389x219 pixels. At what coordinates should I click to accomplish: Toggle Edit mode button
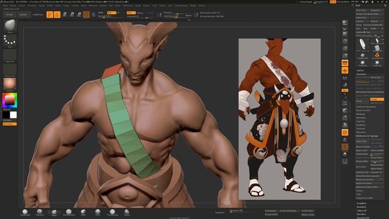(50, 15)
